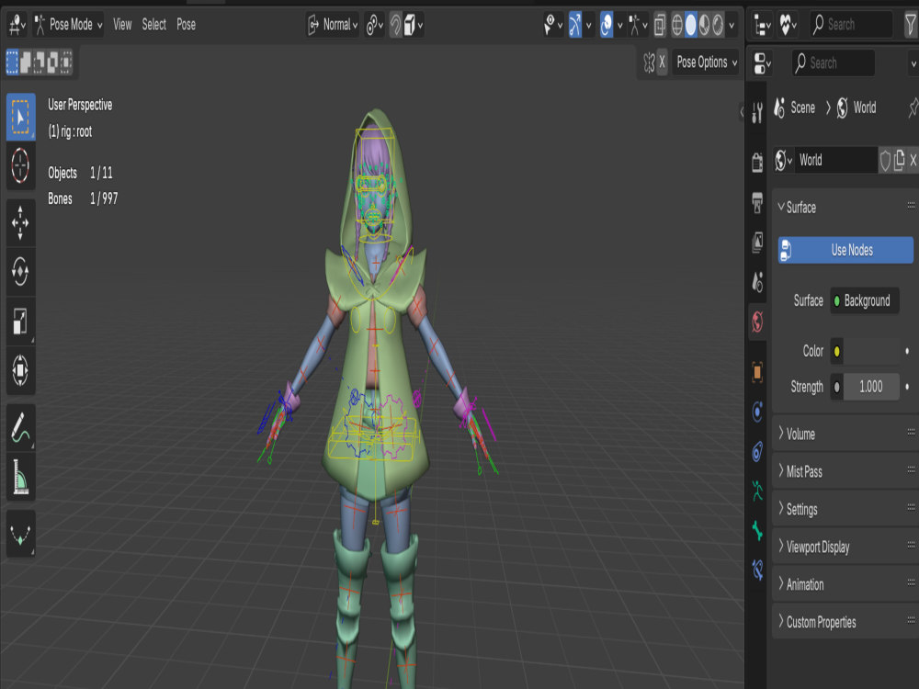This screenshot has height=689, width=919.
Task: Select the Annotate tool
Action: click(20, 427)
